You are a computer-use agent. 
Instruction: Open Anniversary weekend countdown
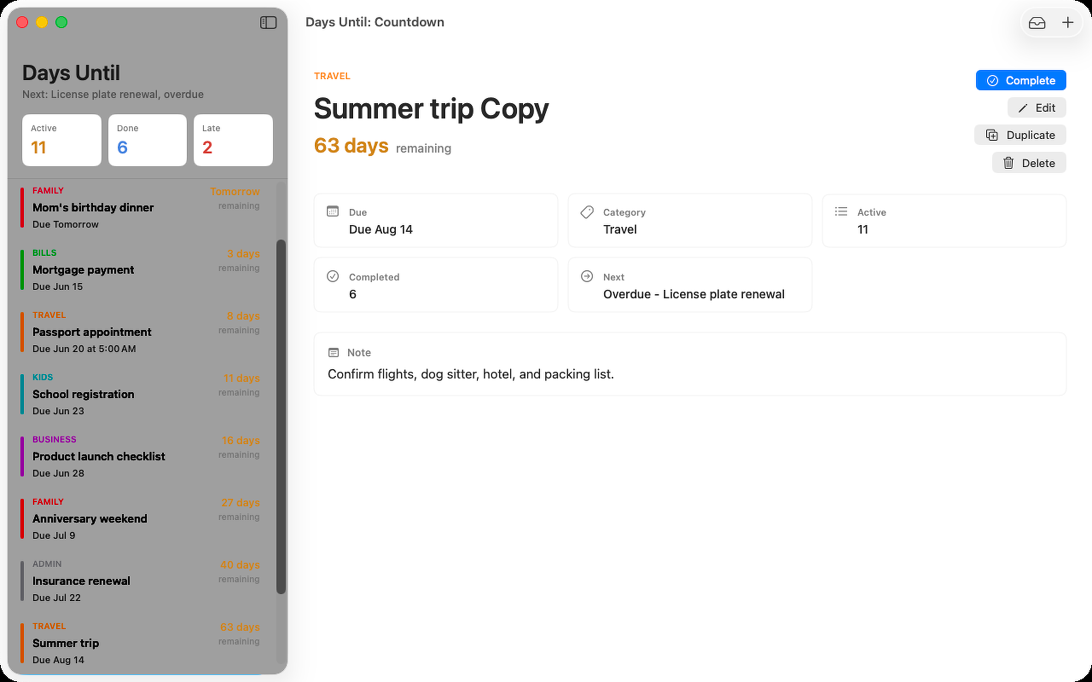click(141, 519)
